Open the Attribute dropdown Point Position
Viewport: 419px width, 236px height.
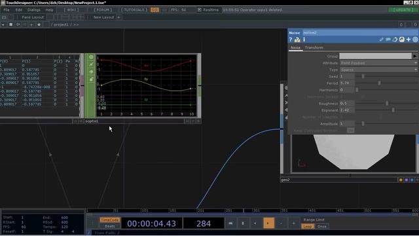378,63
